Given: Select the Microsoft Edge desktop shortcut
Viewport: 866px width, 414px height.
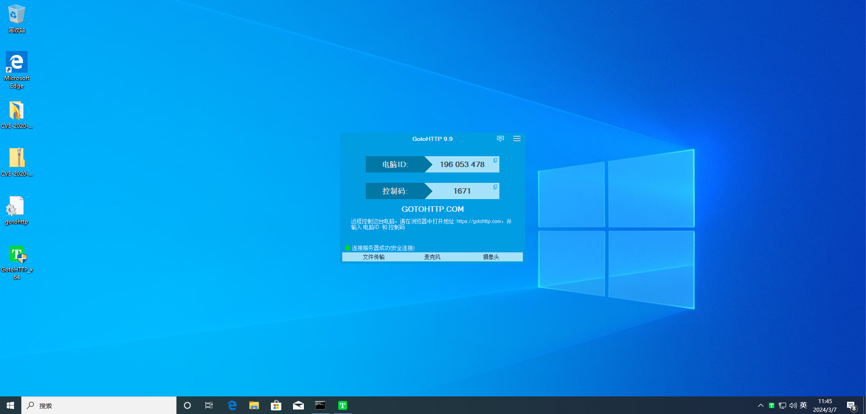Looking at the screenshot, I should click(17, 70).
